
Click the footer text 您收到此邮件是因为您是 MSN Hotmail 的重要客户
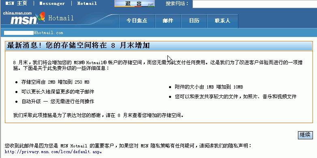tap(60, 146)
